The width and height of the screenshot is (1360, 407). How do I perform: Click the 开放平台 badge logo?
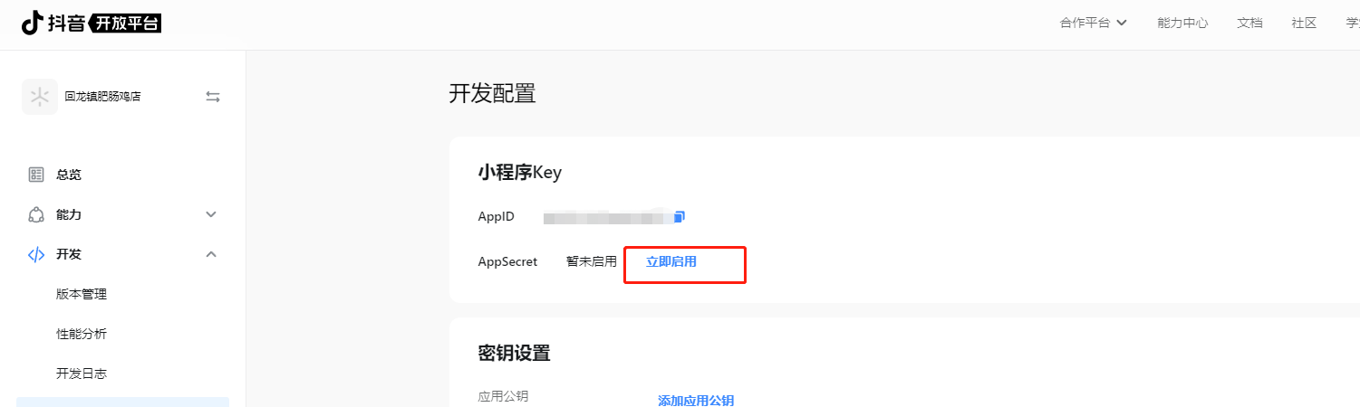point(126,24)
